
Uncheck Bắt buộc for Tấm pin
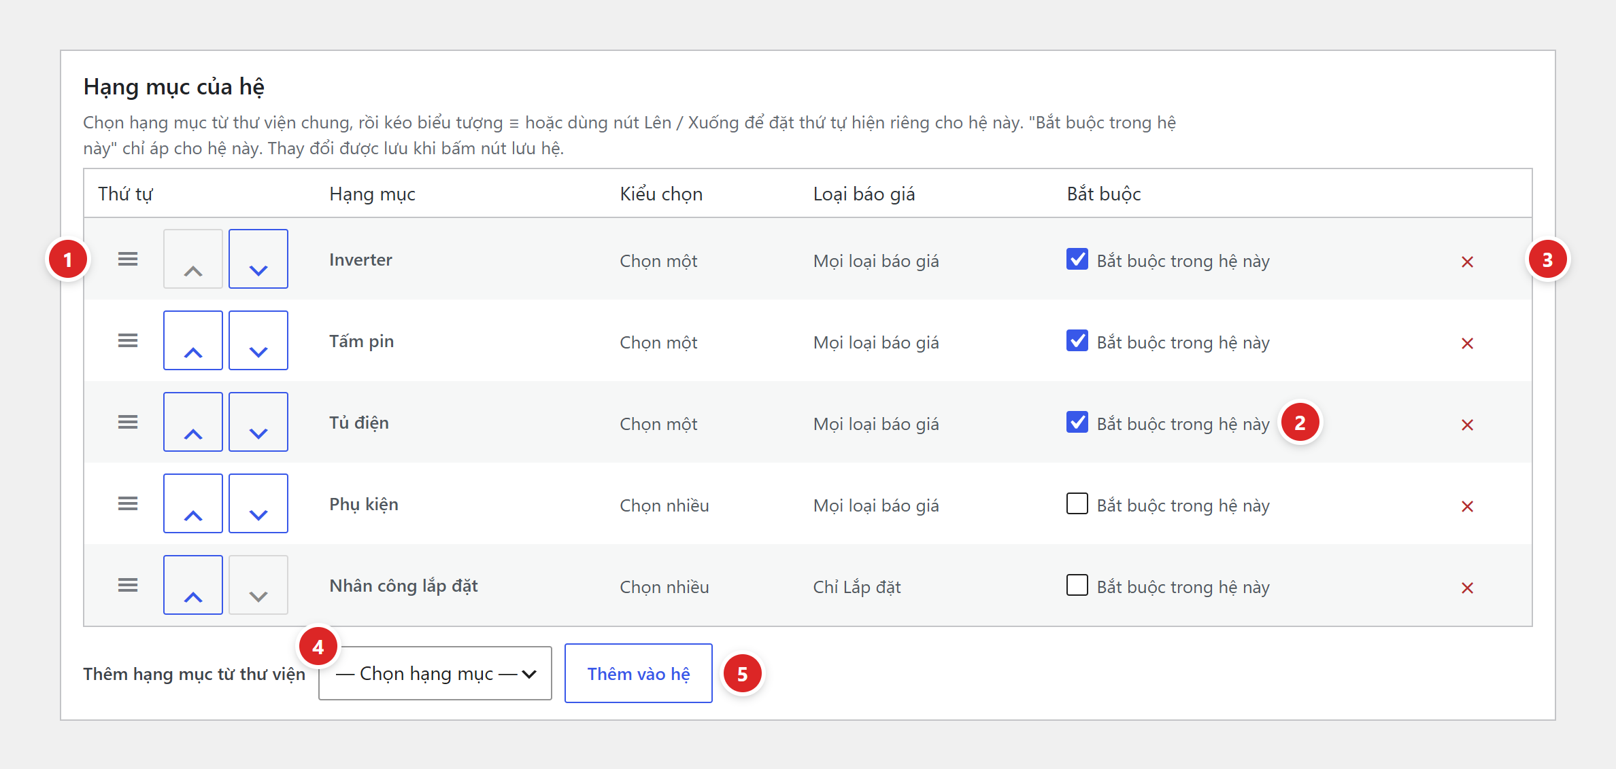(x=1077, y=340)
